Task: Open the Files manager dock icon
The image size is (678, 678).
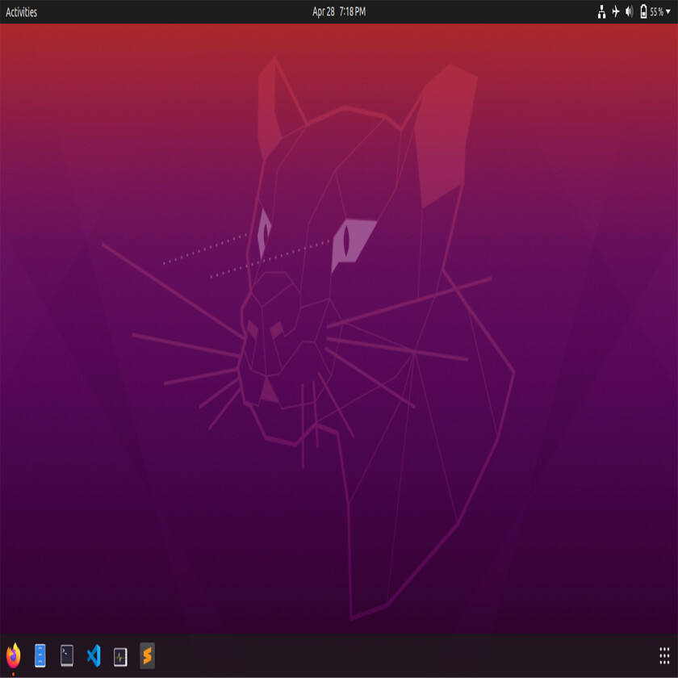Action: tap(40, 655)
